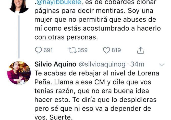Expand Silvio Aquino tweet options chevron
This screenshot has width=171, height=120.
pos(162,65)
